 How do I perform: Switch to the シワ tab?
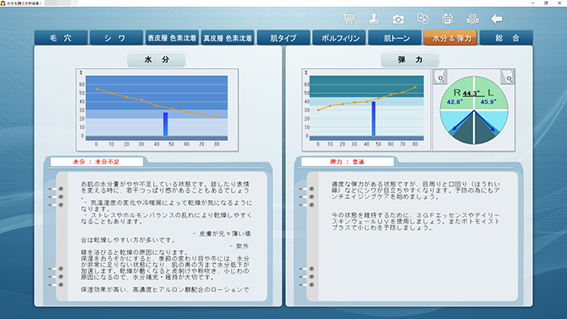pos(117,37)
